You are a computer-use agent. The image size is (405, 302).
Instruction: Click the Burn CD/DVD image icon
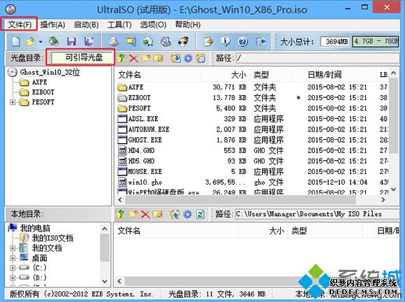184,41
